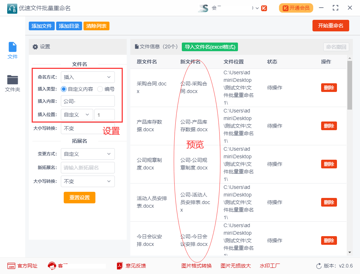Click the 版本: v2.0.6 text
Screen dimensions: 360x274
[338, 266]
